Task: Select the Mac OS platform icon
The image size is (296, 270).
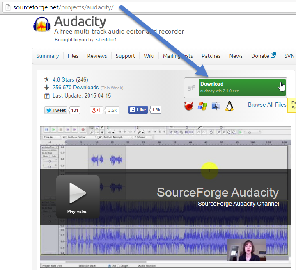Action: point(216,107)
